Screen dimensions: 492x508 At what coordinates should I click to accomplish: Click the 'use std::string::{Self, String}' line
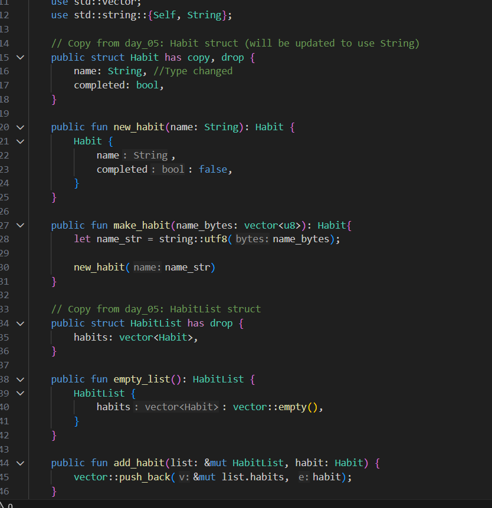click(x=142, y=15)
